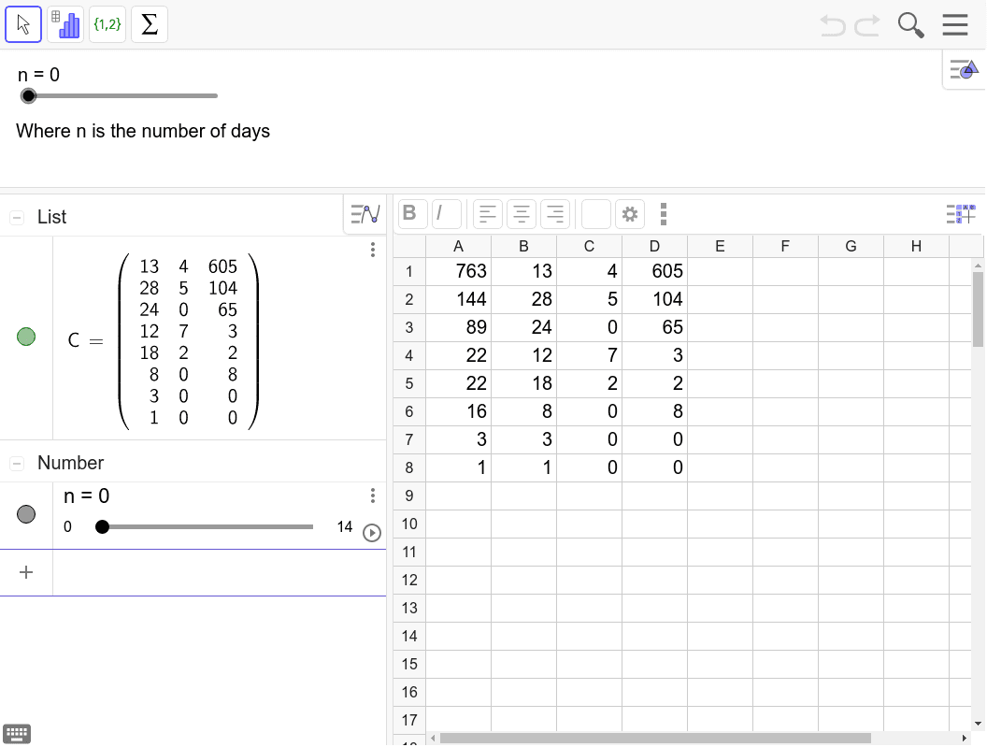The width and height of the screenshot is (987, 747).
Task: Select the Sum (Σ) tool
Action: click(x=149, y=24)
